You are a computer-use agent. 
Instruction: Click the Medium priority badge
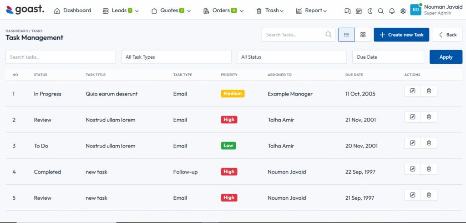click(x=233, y=94)
